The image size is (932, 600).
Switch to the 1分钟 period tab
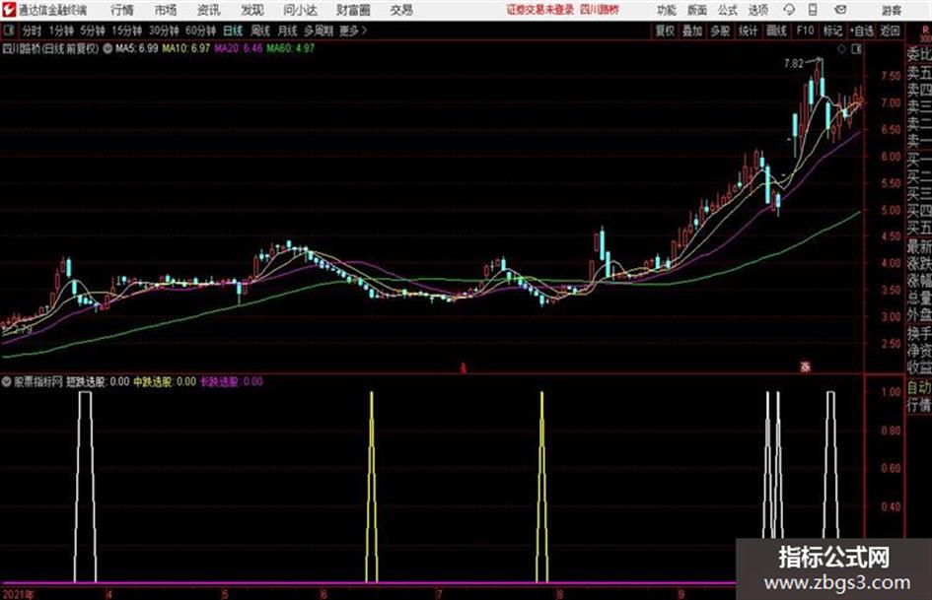click(x=61, y=31)
